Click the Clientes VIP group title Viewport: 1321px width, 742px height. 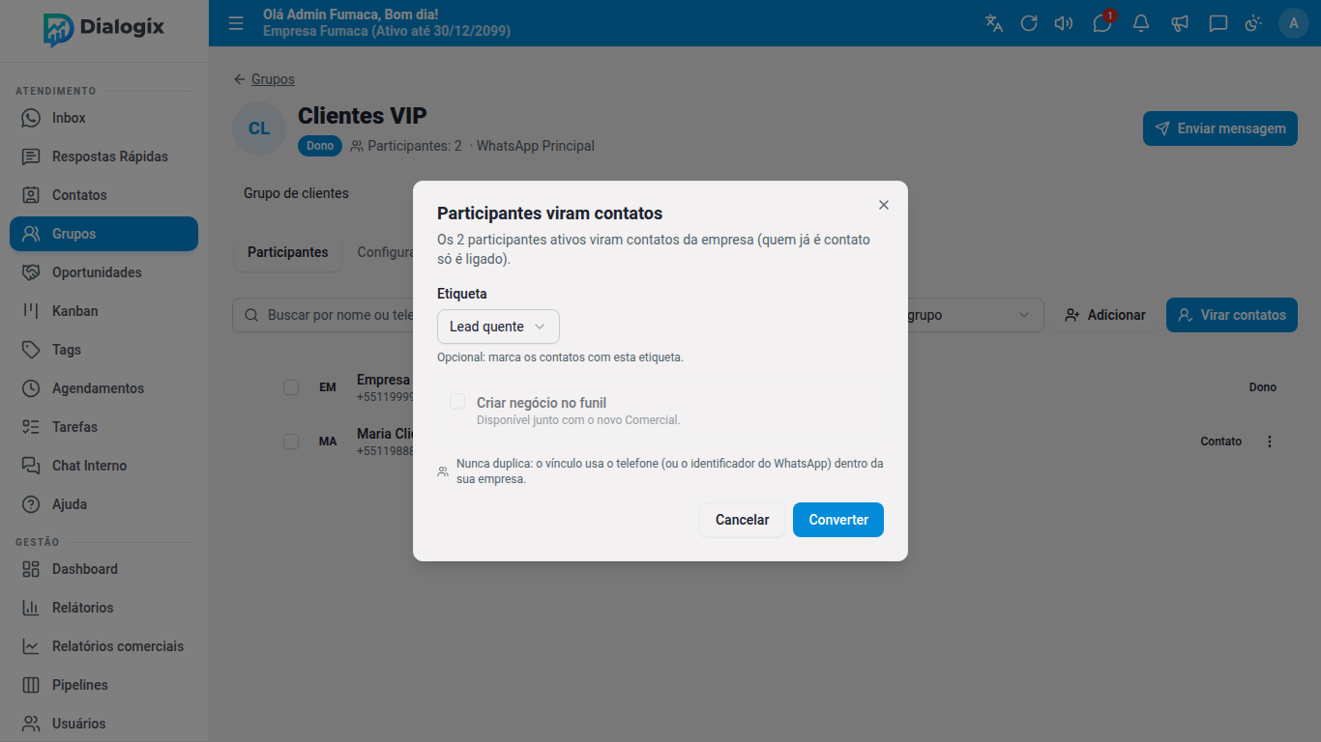pos(363,116)
